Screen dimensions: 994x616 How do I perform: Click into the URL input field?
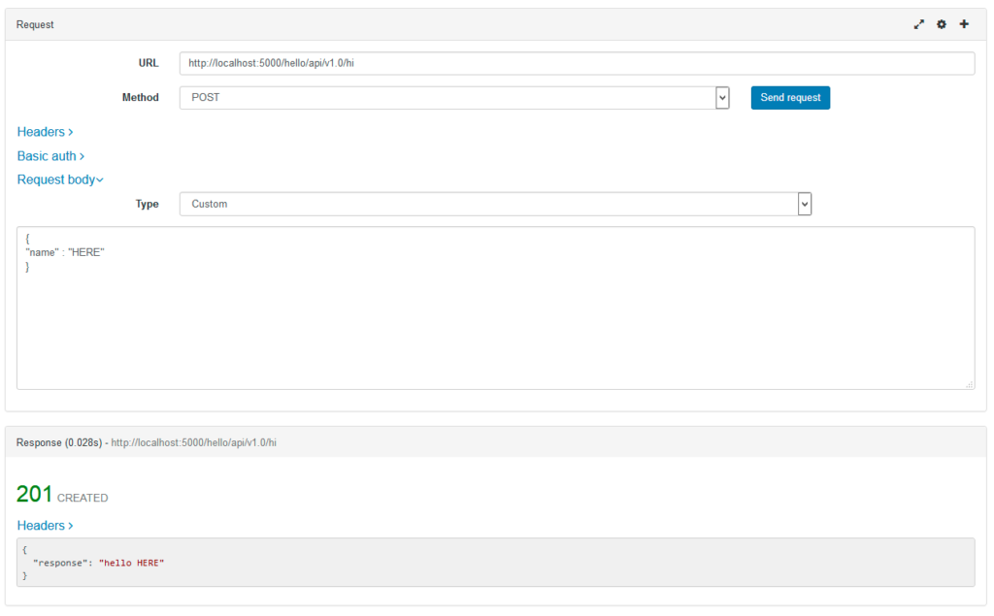point(577,63)
